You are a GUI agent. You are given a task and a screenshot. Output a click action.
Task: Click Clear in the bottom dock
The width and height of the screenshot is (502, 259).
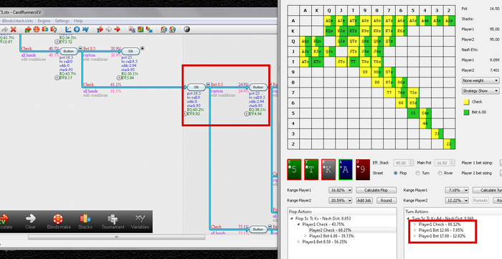tap(30, 222)
